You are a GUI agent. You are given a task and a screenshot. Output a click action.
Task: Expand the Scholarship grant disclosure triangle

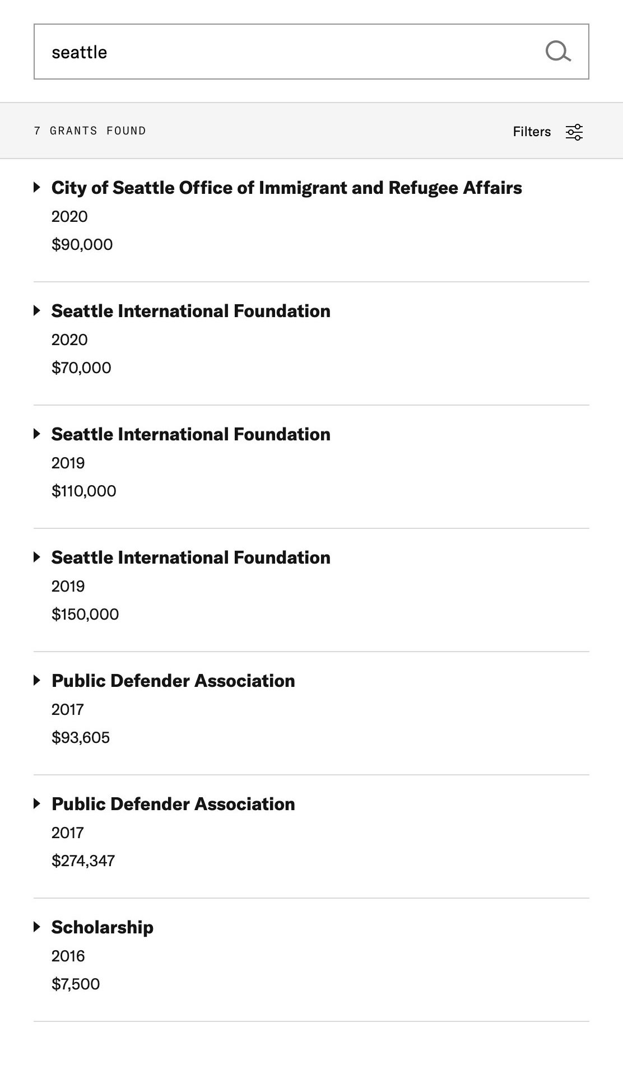coord(37,927)
